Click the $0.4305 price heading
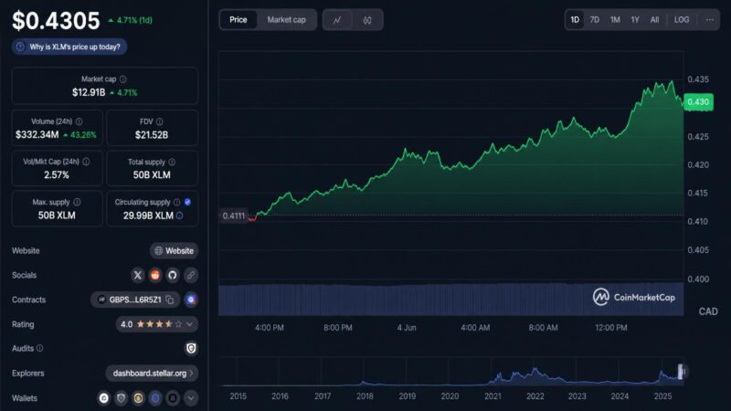Image resolution: width=731 pixels, height=411 pixels. click(56, 20)
